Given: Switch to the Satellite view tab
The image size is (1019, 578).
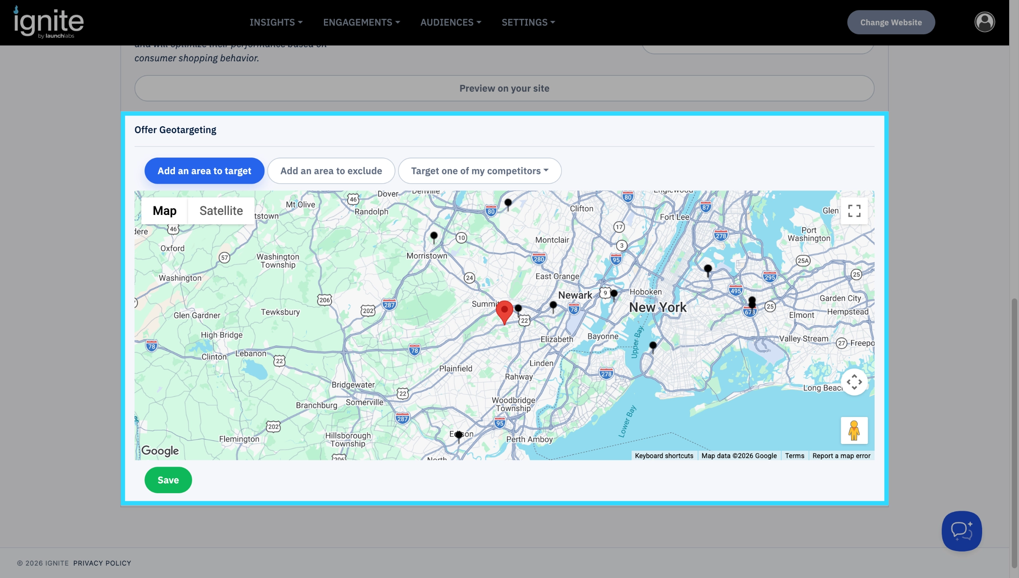Looking at the screenshot, I should tap(221, 211).
